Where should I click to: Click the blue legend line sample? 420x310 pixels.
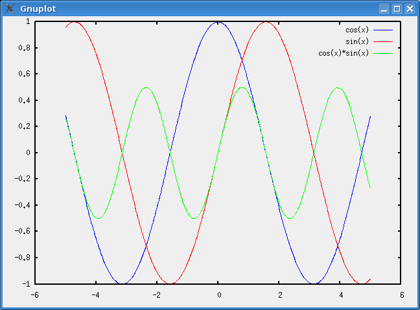point(383,30)
